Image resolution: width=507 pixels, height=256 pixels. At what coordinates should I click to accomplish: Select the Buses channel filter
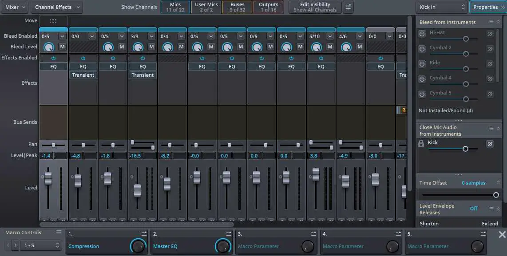237,7
